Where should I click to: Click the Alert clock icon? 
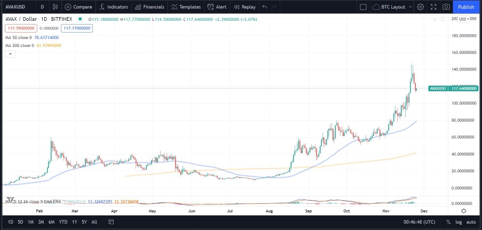click(210, 7)
